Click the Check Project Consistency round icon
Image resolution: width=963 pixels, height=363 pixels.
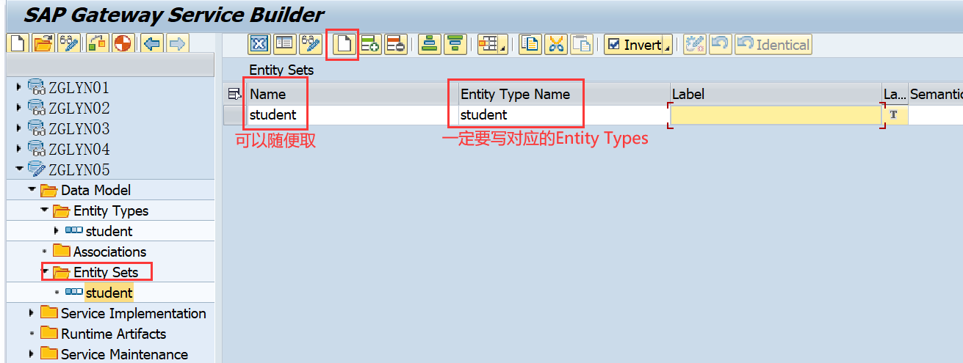click(x=123, y=44)
